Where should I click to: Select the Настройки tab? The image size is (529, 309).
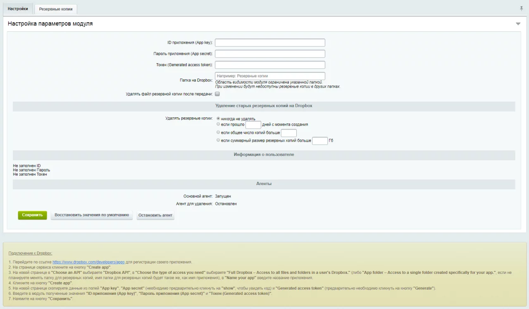pos(18,9)
